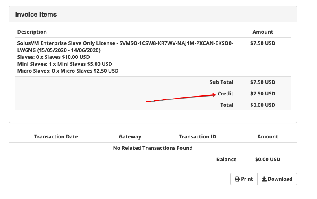Click the Transaction ID column header
Image resolution: width=317 pixels, height=199 pixels.
click(x=197, y=136)
